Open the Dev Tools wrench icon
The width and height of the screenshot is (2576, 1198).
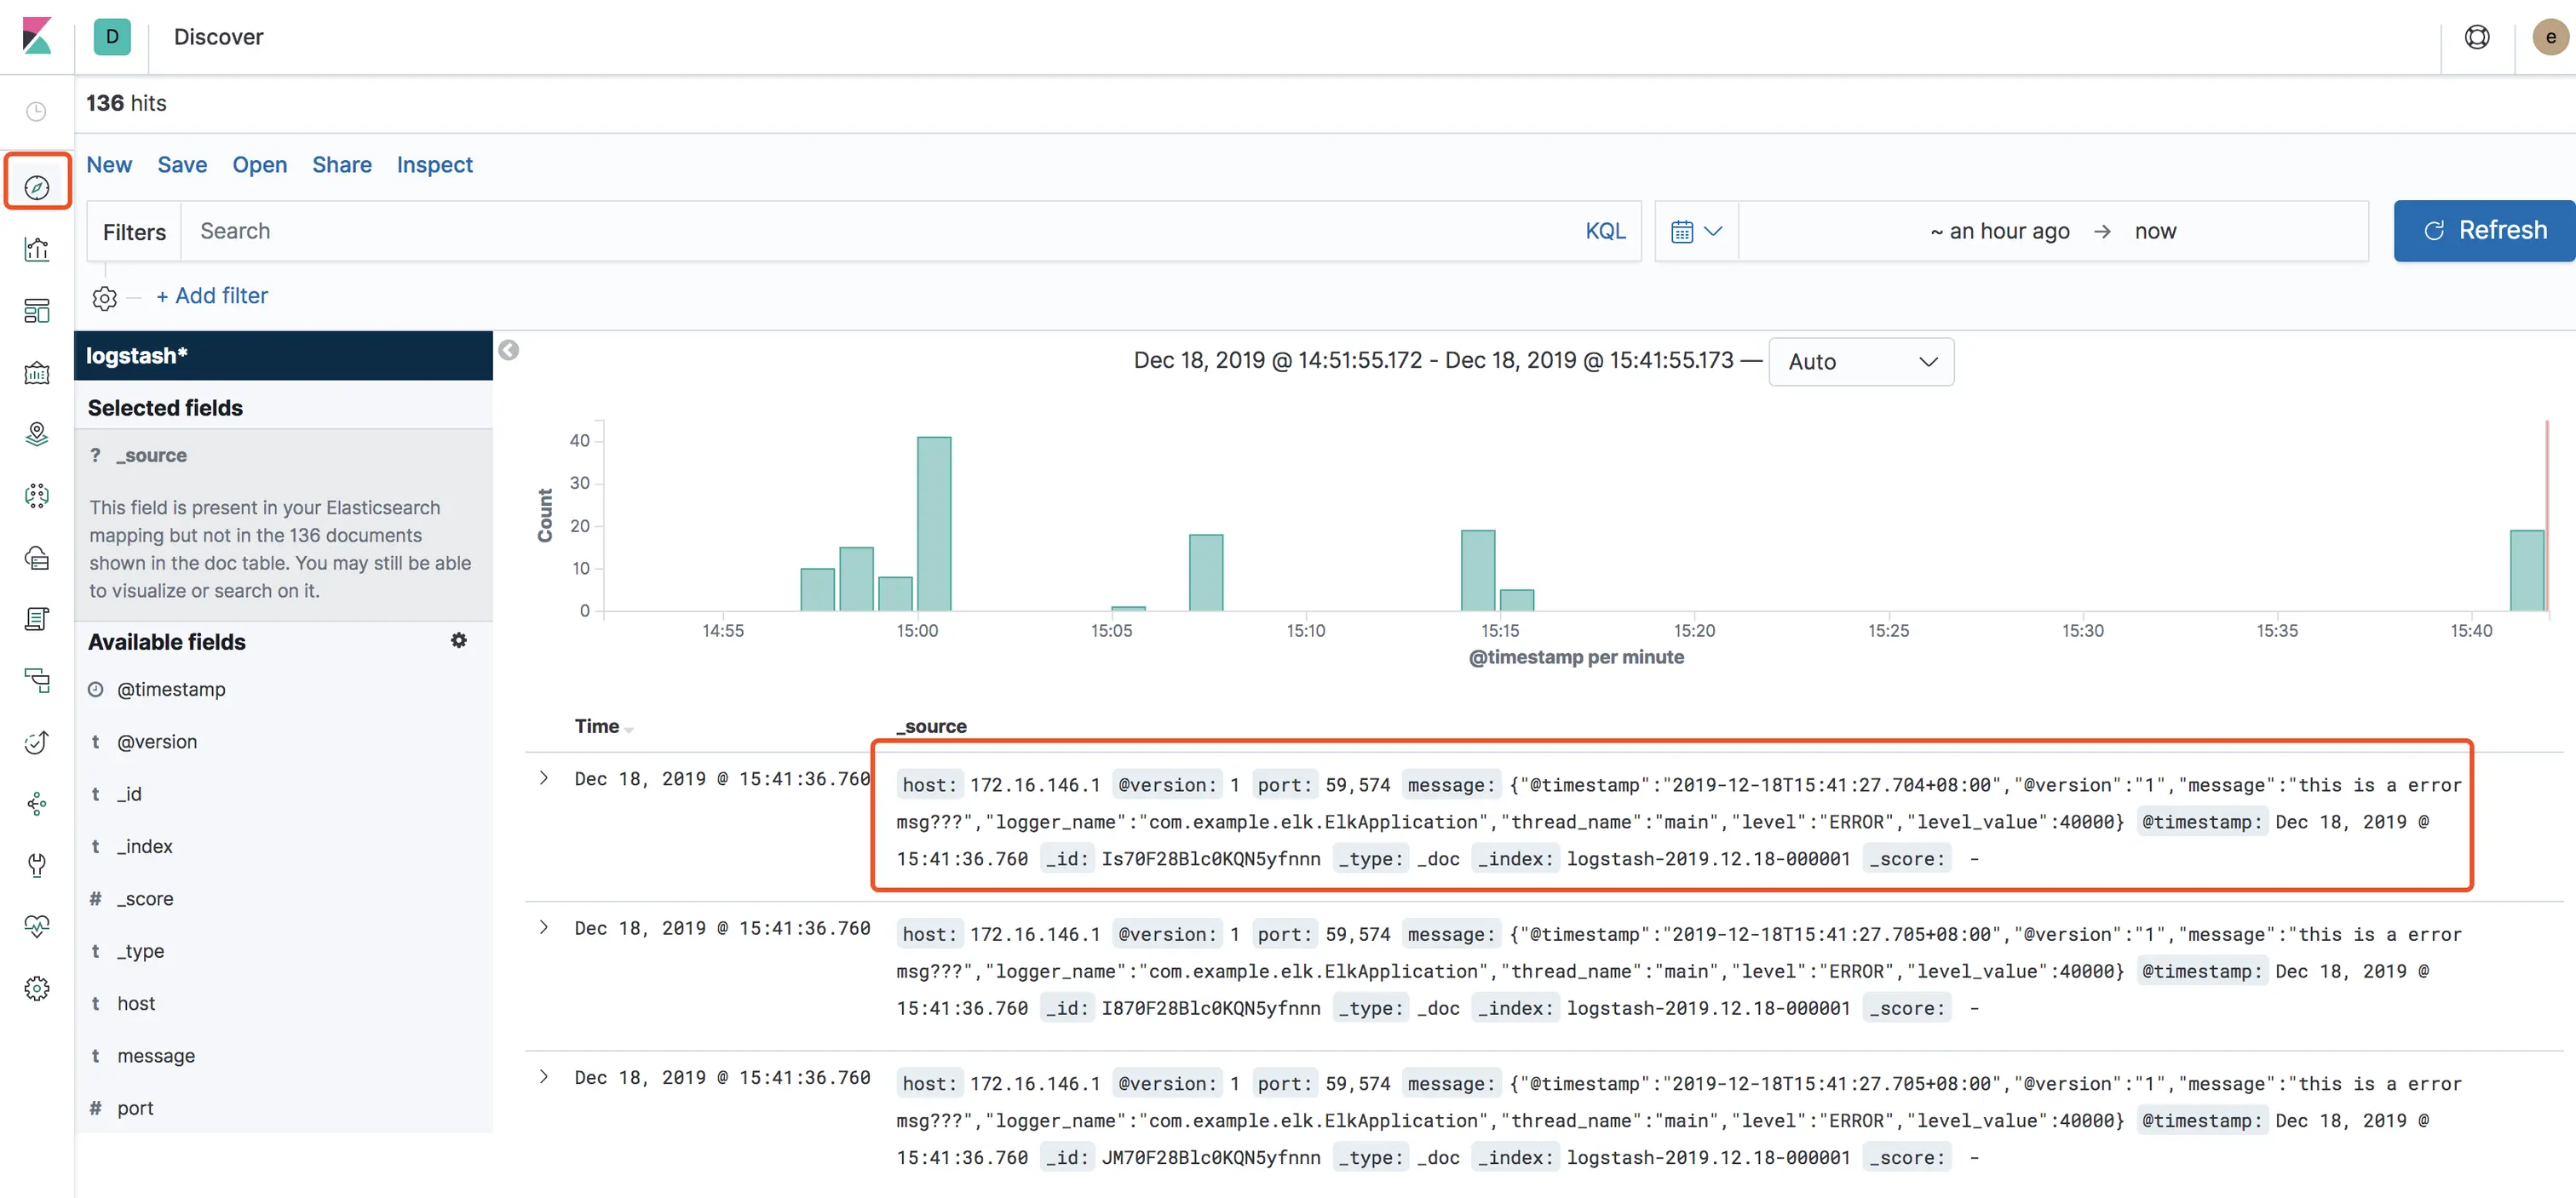coord(37,864)
